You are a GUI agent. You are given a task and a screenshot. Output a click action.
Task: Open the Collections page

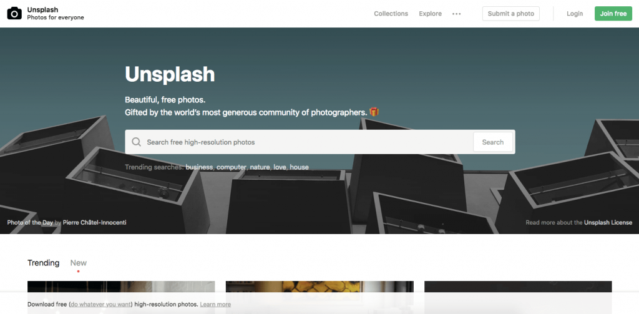(391, 14)
